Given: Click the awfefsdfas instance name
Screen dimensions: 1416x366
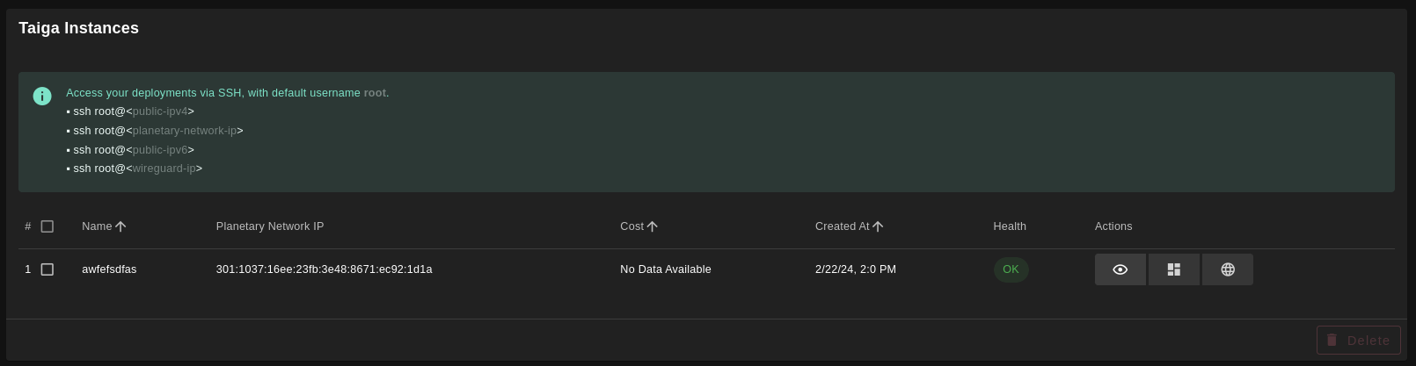Looking at the screenshot, I should pyautogui.click(x=109, y=269).
